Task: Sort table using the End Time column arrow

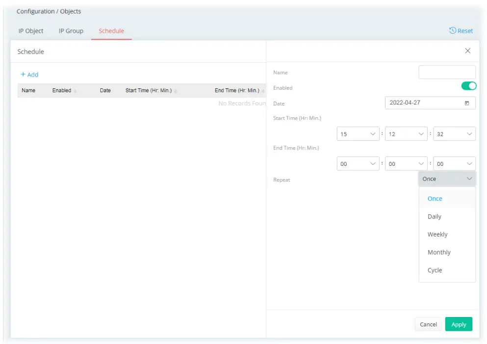Action: 263,90
